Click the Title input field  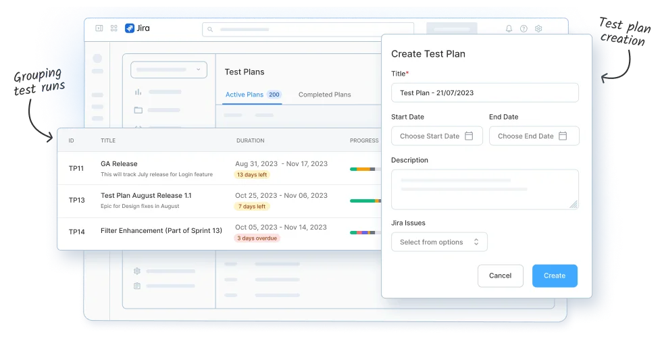pyautogui.click(x=485, y=93)
